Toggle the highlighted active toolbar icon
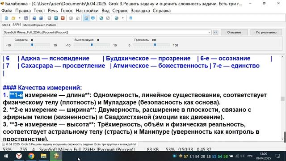286x161 pixels. pyautogui.click(x=86, y=18)
